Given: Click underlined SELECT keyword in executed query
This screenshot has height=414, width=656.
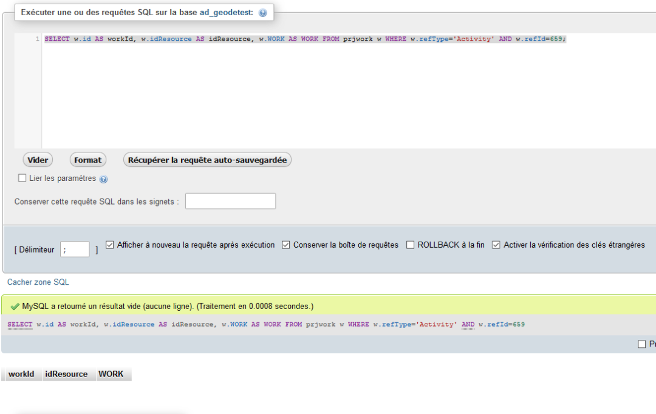Looking at the screenshot, I should pos(20,325).
